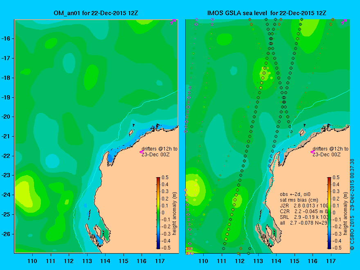
Task: Click the magenta arrow in the left map's top corner
Action: coord(173,22)
